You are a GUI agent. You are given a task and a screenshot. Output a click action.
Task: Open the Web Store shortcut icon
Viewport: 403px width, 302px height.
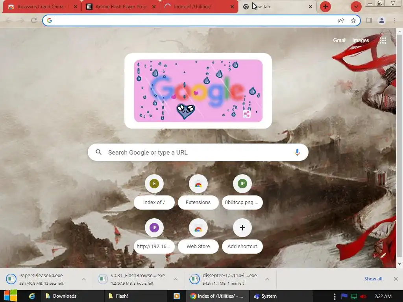198,228
